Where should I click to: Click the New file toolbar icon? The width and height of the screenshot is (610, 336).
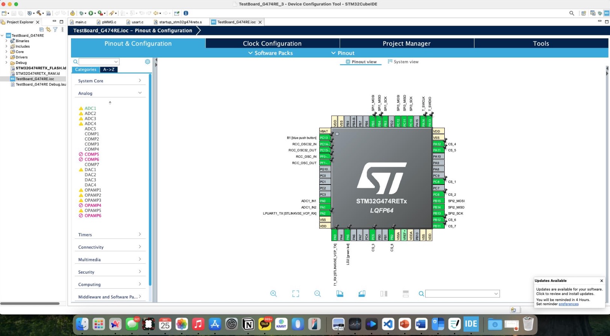click(4, 13)
